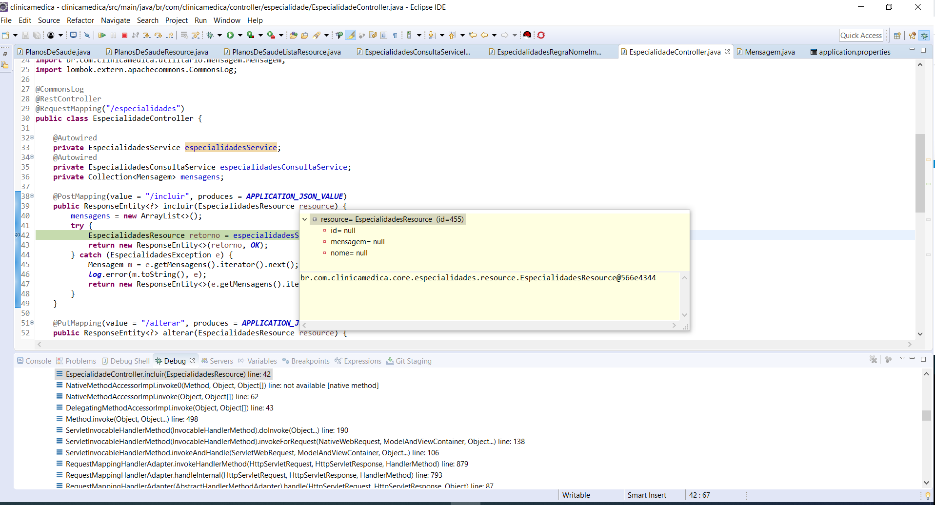The width and height of the screenshot is (935, 505).
Task: Open the Refactor menu
Action: pos(80,20)
